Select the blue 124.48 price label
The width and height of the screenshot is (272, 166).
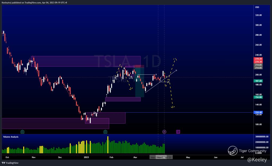(258, 113)
